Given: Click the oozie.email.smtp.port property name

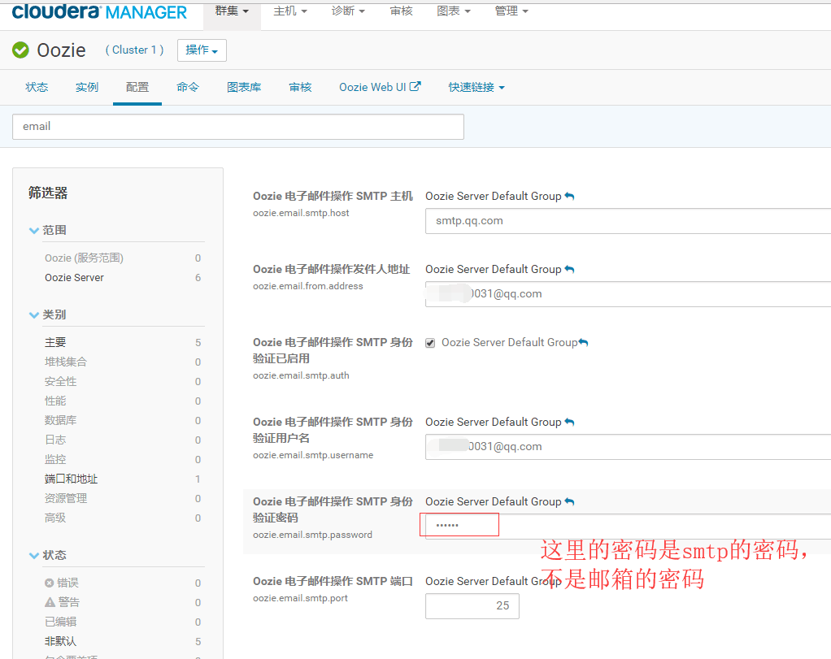Looking at the screenshot, I should [301, 598].
